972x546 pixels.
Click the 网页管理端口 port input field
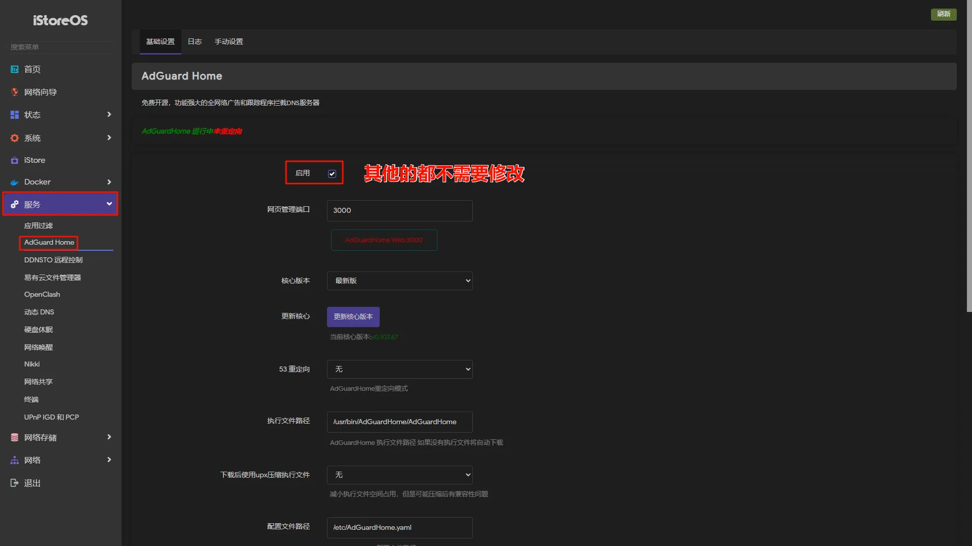coord(399,210)
